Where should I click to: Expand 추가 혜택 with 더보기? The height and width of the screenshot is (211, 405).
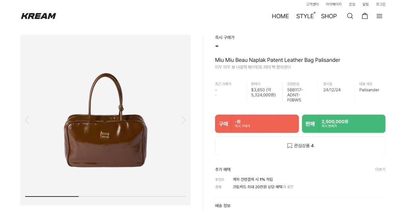click(x=380, y=170)
